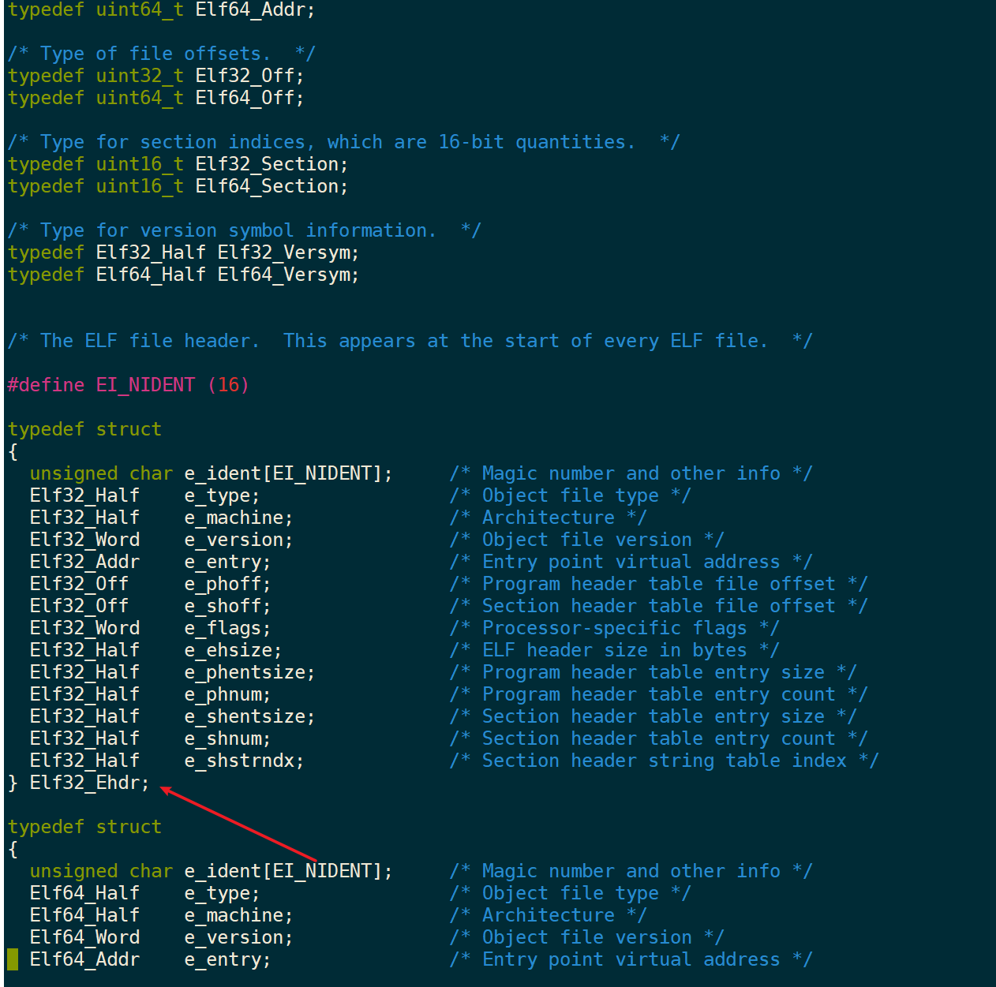The height and width of the screenshot is (987, 996).
Task: Click the e_shstrndx field name
Action: pyautogui.click(x=242, y=761)
